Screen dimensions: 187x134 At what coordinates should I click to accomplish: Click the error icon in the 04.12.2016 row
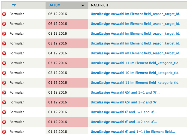tap(4, 53)
